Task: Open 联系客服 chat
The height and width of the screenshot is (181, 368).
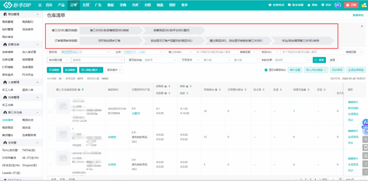Action: [x=296, y=5]
